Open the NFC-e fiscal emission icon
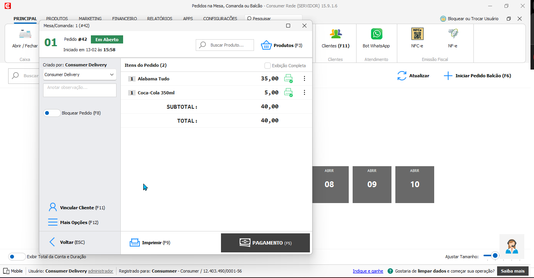This screenshot has width=534, height=278. 417,34
